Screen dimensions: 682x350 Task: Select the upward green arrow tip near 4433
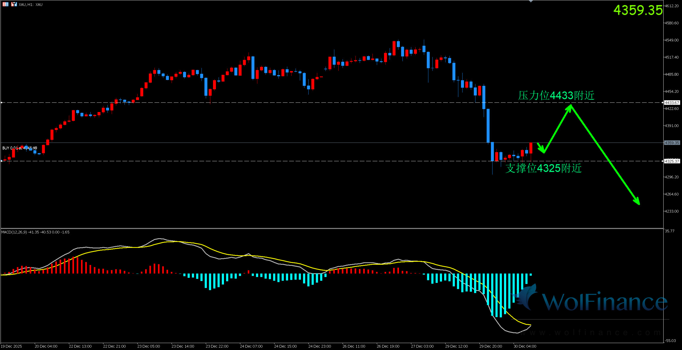571,105
